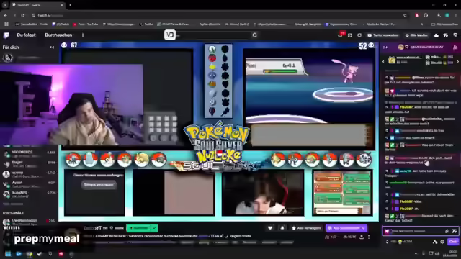The image size is (461, 259).
Task: Open the three-dot stream options menu
Action: (x=369, y=237)
